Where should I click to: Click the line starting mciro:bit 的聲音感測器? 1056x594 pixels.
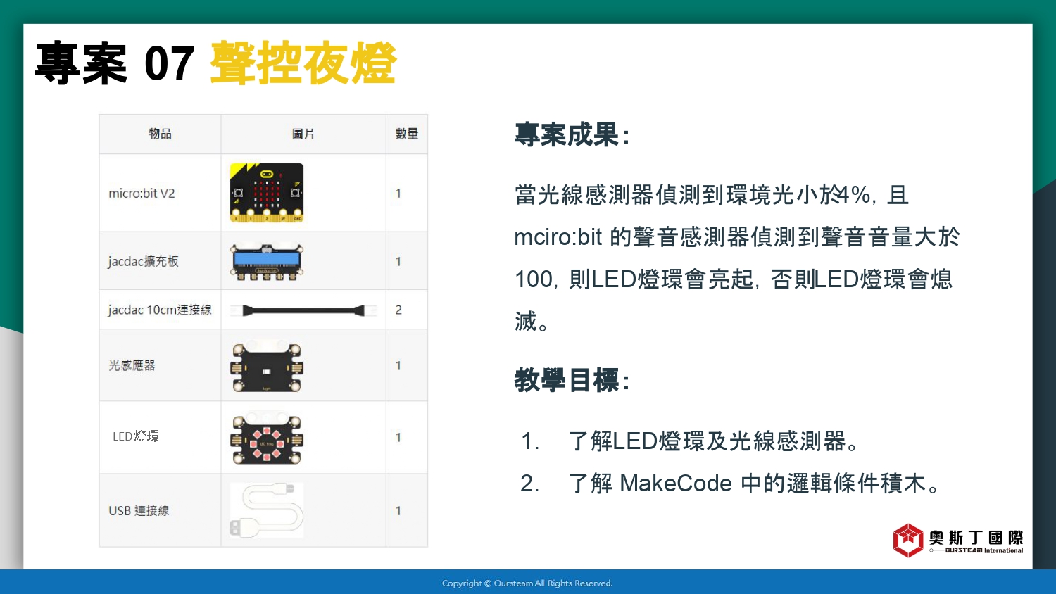coord(737,237)
